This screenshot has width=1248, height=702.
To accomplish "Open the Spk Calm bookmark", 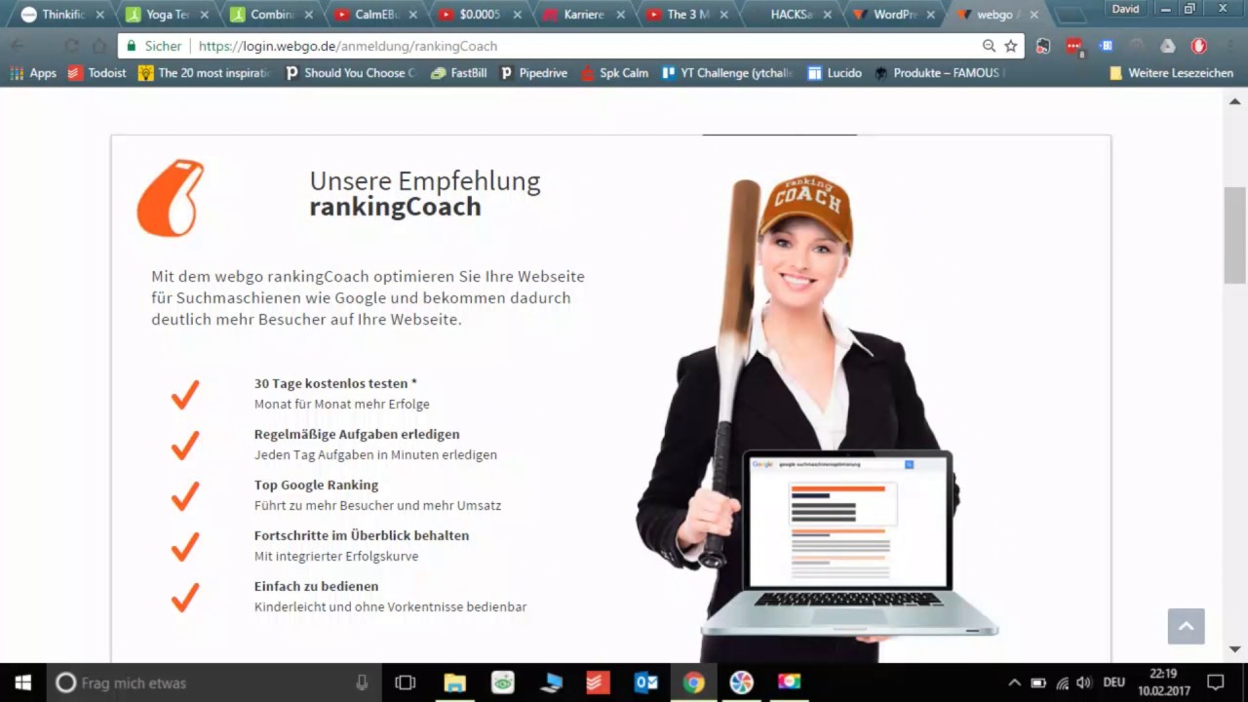I will [x=614, y=73].
